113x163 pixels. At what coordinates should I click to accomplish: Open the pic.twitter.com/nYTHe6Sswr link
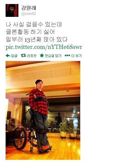(x=44, y=47)
